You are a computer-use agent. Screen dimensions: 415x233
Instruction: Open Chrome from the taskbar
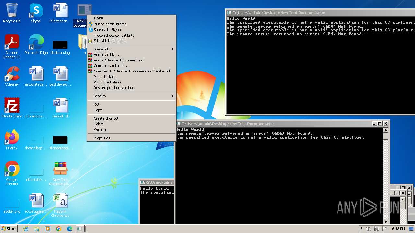59,229
